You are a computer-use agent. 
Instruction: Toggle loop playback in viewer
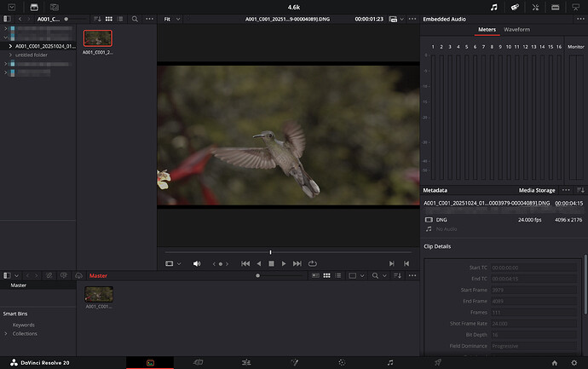click(313, 263)
